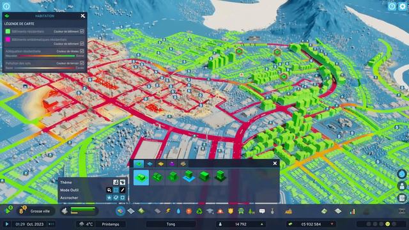Image resolution: width=409 pixels, height=230 pixels.
Task: Click the ground pollution gradient bar
Action: coord(44,68)
